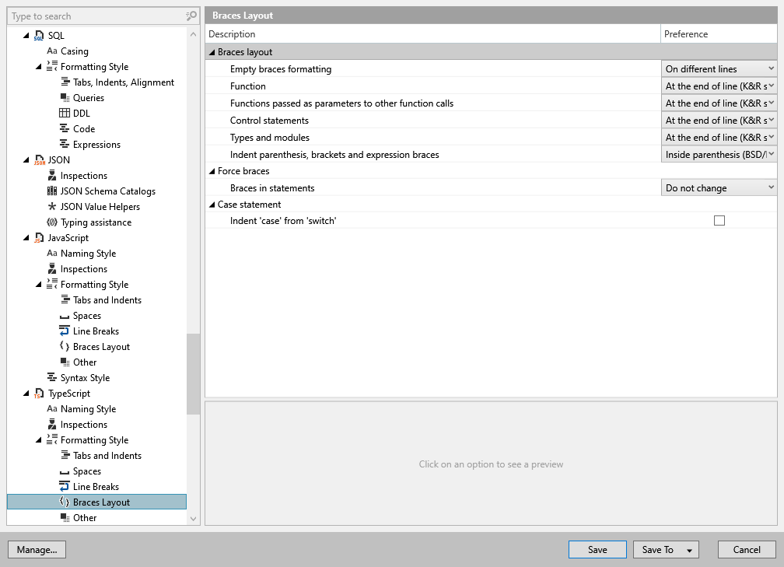Click SQL Formatting Style icon
This screenshot has height=567, width=784.
[52, 66]
